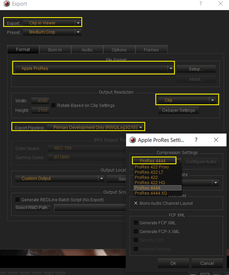
Task: Go to the Frames tab
Action: (x=151, y=50)
